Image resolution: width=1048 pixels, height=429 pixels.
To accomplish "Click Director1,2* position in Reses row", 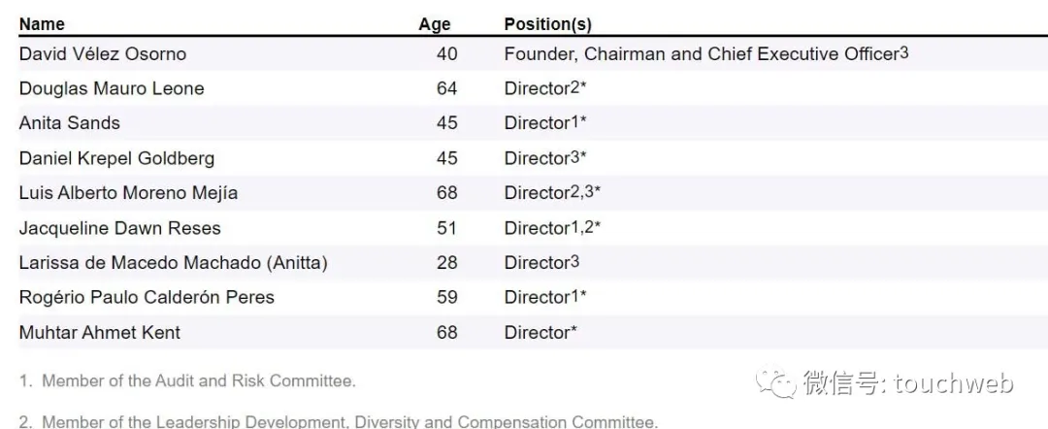I will pyautogui.click(x=552, y=228).
